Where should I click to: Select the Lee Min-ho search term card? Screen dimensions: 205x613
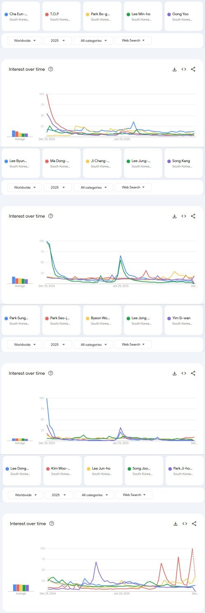pyautogui.click(x=143, y=16)
